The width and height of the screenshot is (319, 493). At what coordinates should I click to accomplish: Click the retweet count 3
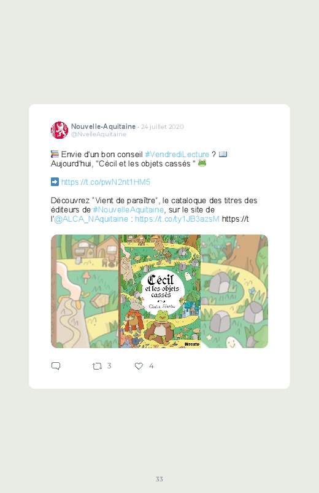point(109,366)
